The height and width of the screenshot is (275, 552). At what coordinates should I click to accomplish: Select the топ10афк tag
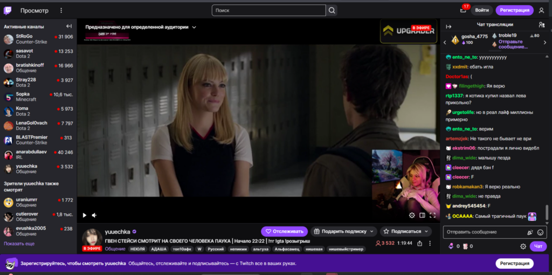pos(182,249)
